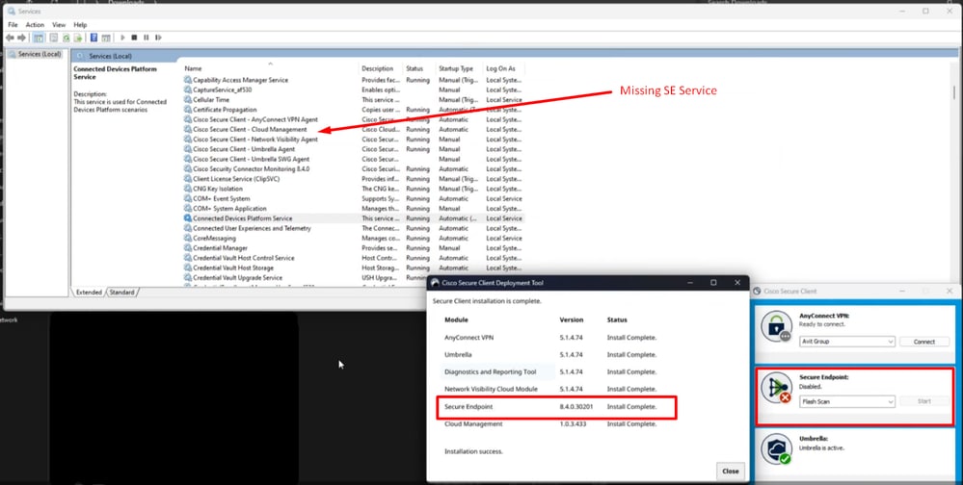Click the Deployment Tool title bar icon
Viewport: 963px width, 485px height.
pos(436,283)
